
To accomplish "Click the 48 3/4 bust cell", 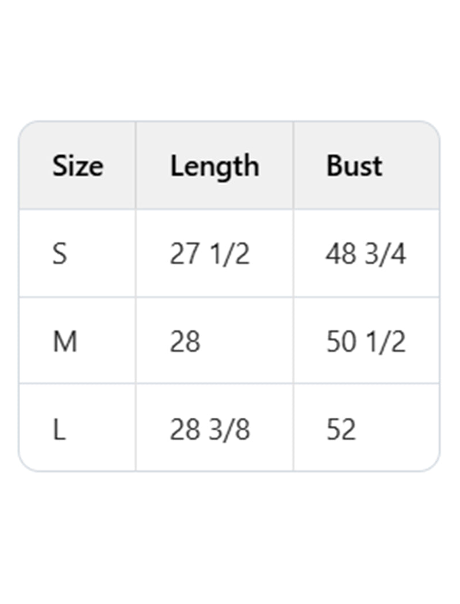I will [366, 254].
